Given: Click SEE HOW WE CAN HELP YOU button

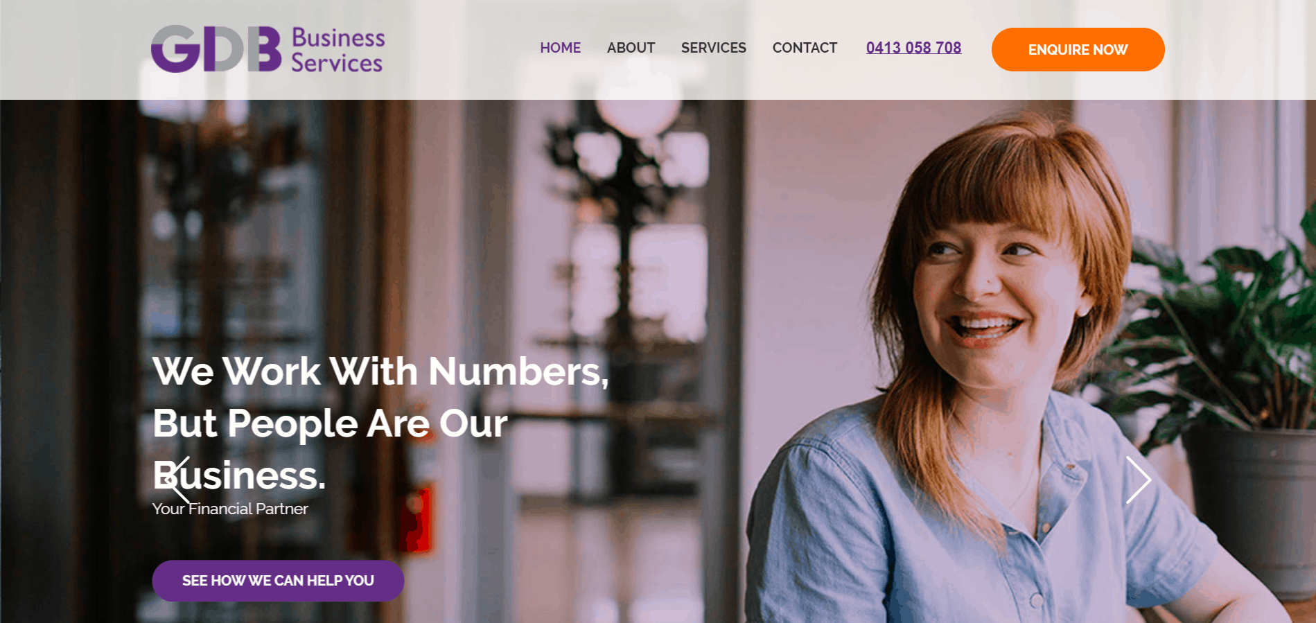Looking at the screenshot, I should pos(278,581).
